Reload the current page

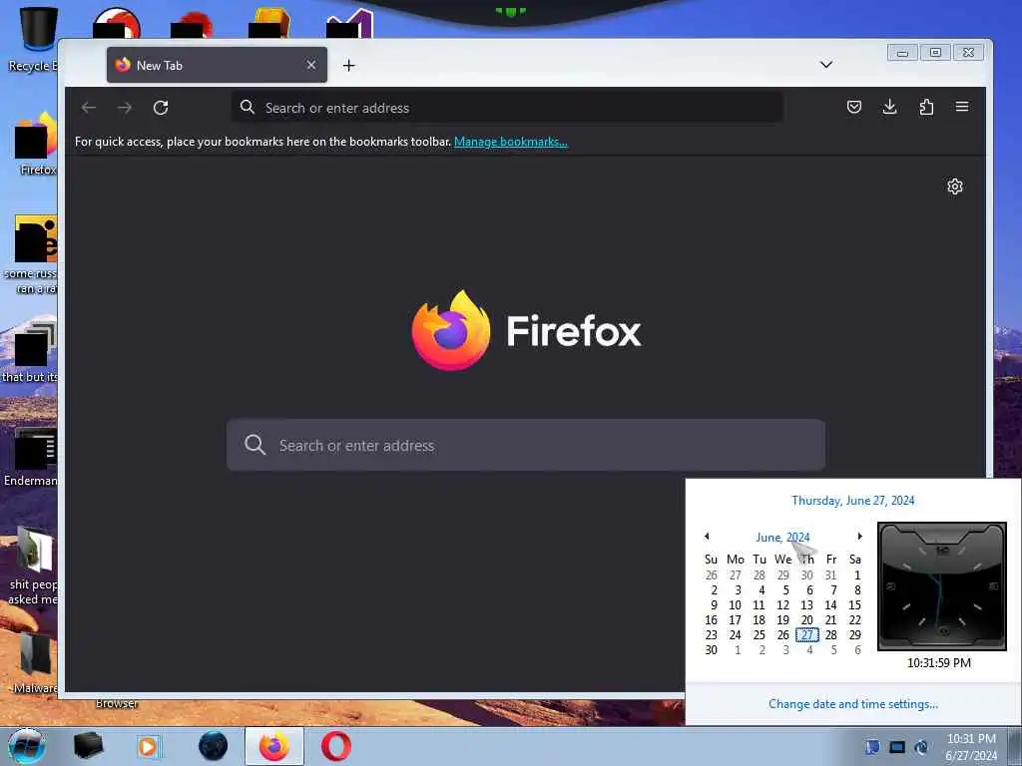[161, 108]
